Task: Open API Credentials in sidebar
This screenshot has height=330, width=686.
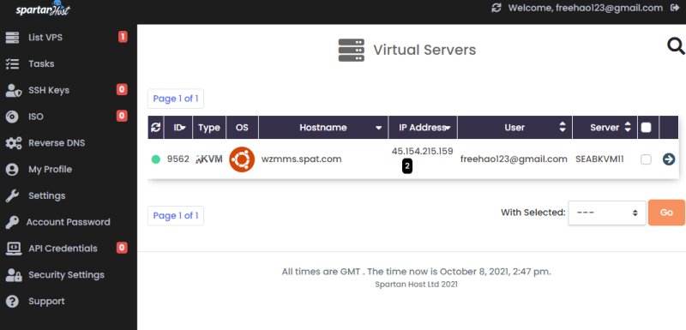Action: [x=63, y=249]
